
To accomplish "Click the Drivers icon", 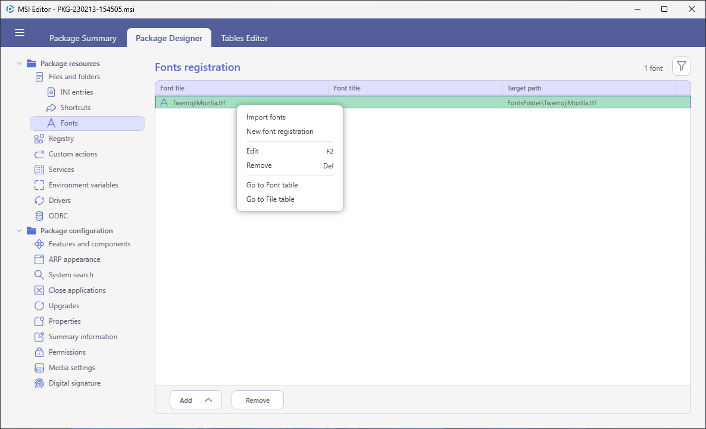I will tap(39, 201).
